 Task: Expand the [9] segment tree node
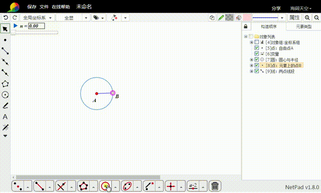(251, 71)
